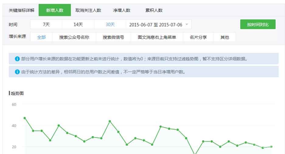
Task: Click the 增长来源 label
Action: click(17, 36)
